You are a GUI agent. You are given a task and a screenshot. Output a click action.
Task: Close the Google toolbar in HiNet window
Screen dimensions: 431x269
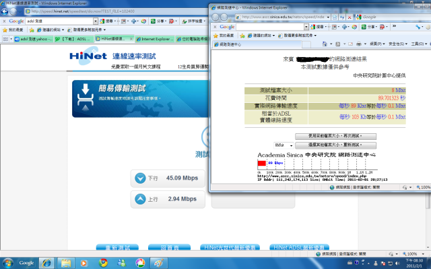pos(4,21)
